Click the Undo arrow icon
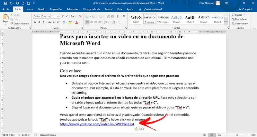 [11, 3]
